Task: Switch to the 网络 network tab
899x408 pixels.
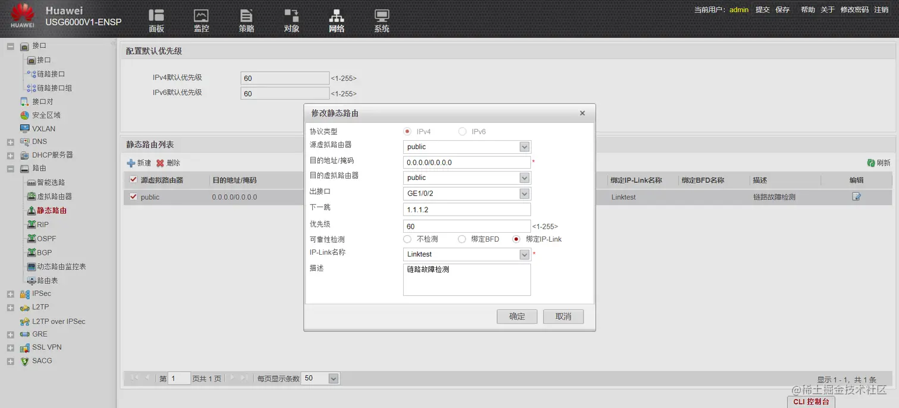Action: pyautogui.click(x=337, y=21)
